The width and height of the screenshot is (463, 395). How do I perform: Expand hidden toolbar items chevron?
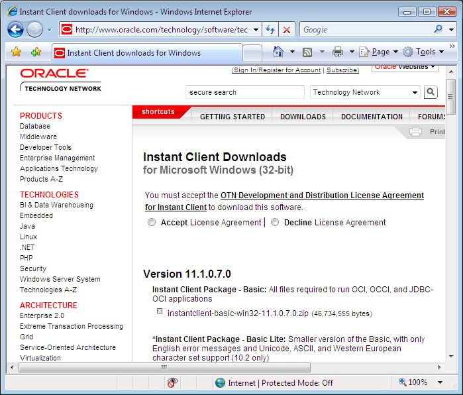tap(452, 46)
